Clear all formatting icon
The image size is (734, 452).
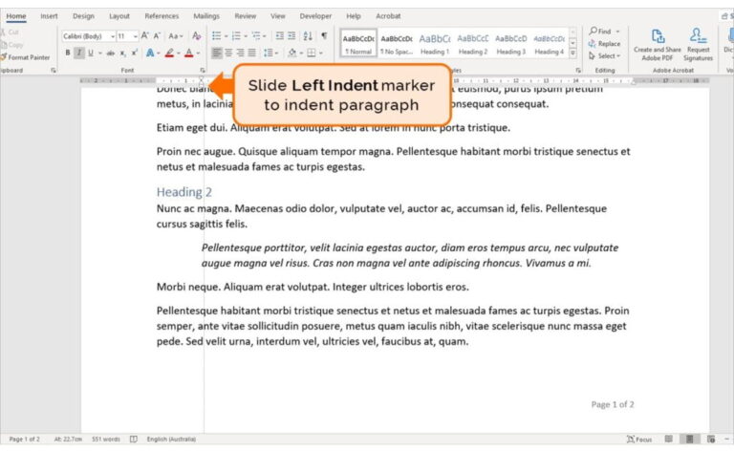coord(197,36)
